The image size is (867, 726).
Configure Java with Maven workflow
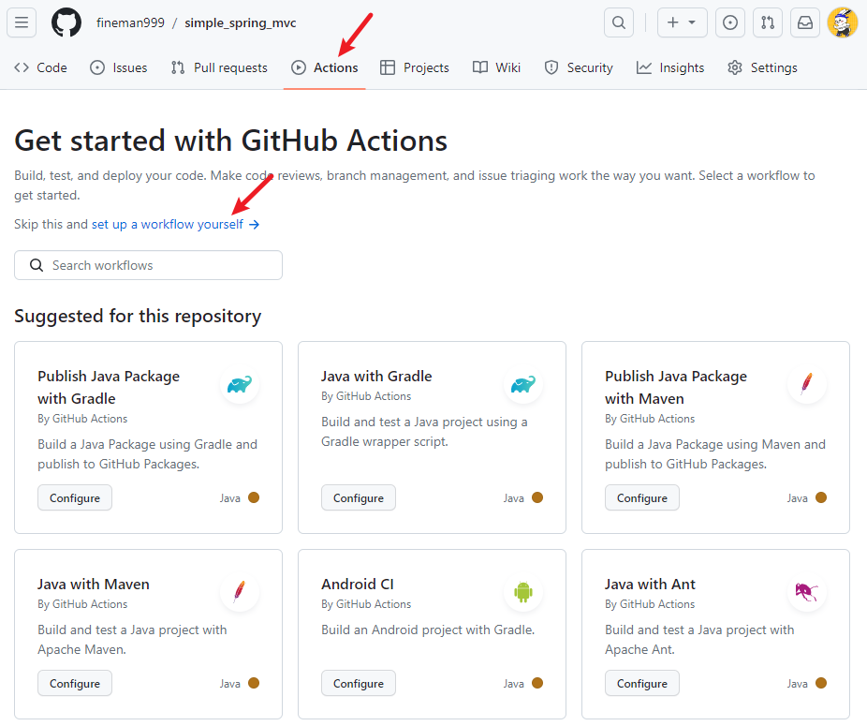[x=75, y=683]
